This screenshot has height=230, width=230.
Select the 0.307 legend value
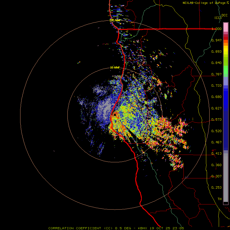(216, 176)
